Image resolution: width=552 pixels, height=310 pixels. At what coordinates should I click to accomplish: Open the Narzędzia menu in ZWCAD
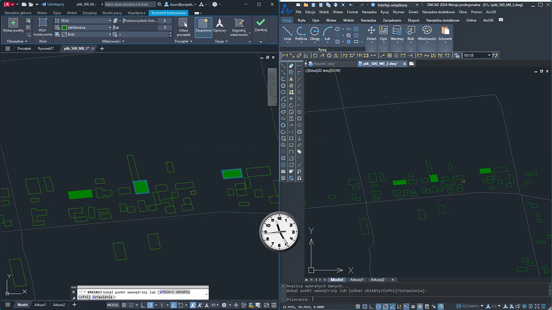[369, 12]
